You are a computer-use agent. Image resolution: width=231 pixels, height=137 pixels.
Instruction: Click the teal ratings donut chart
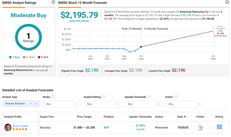click(28, 37)
